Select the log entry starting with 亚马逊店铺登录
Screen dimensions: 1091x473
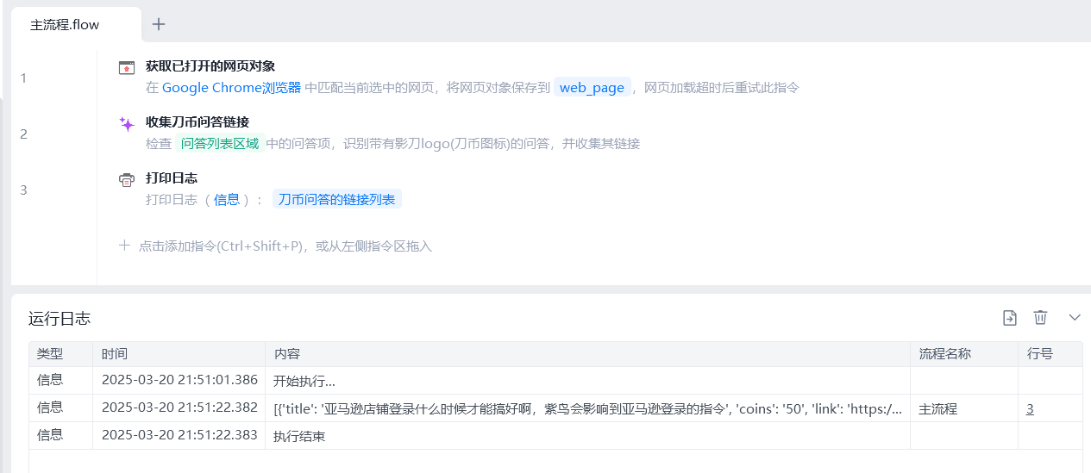[x=586, y=408]
